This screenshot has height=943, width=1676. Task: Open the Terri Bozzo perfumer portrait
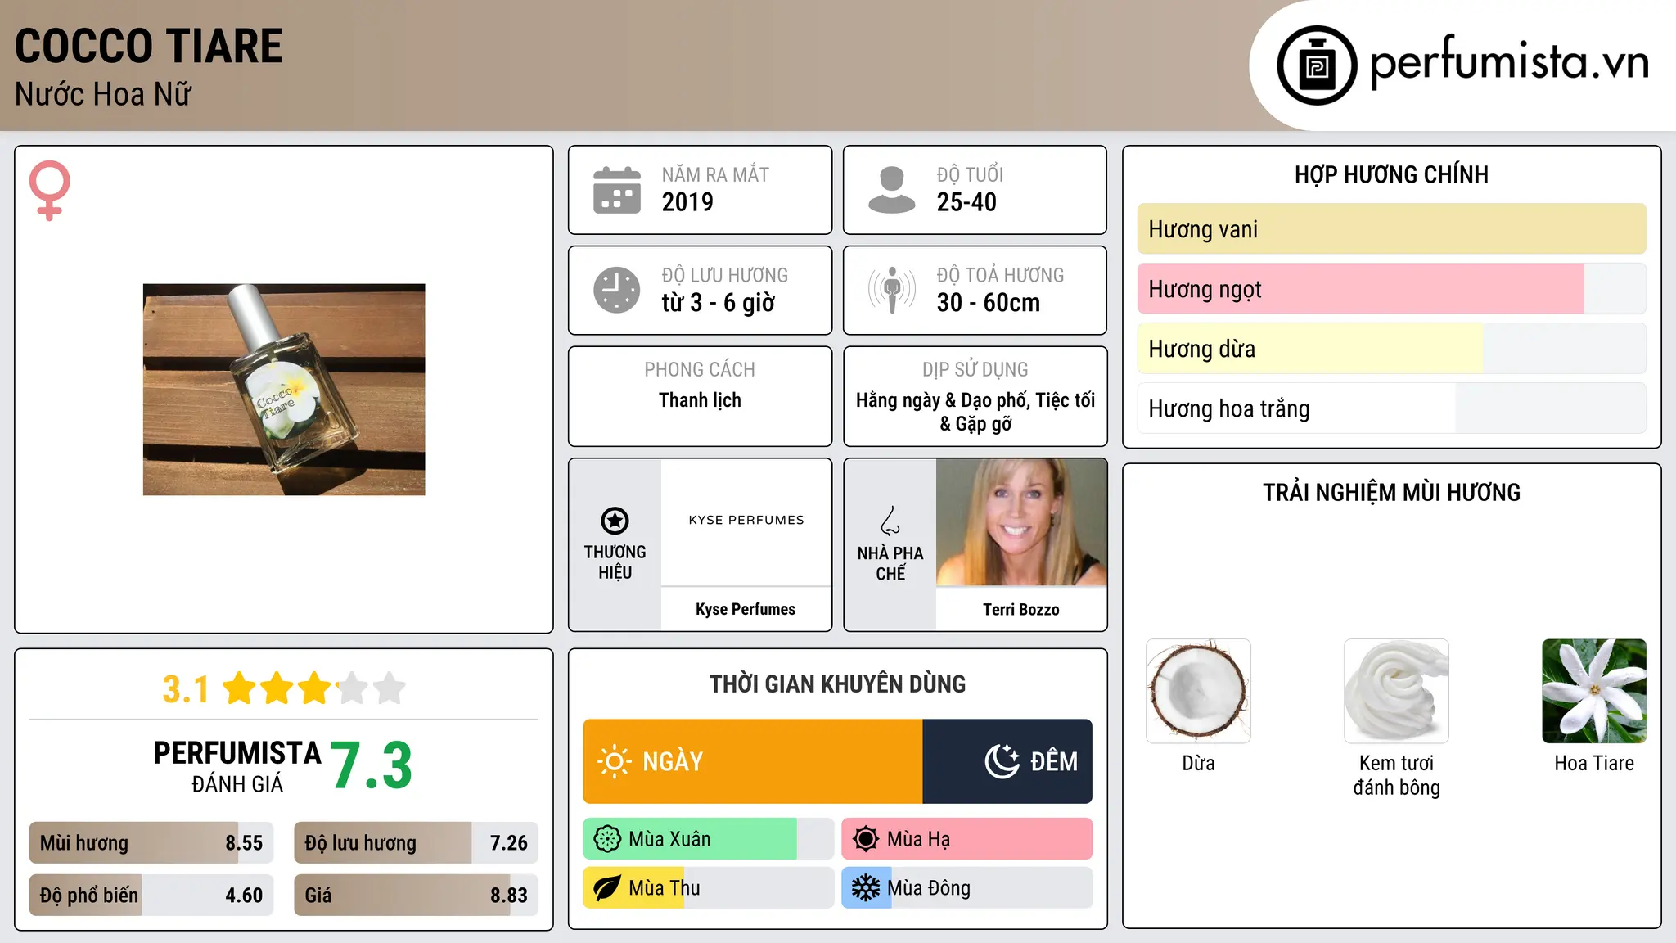(1021, 522)
